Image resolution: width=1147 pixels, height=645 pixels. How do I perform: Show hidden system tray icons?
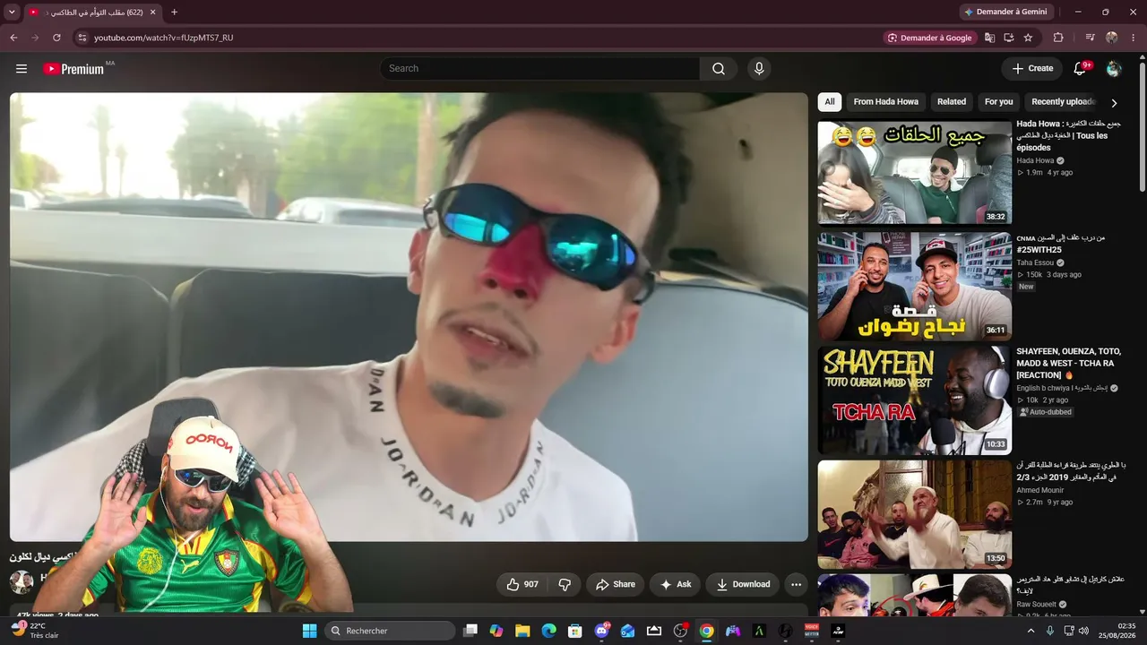pyautogui.click(x=1031, y=631)
